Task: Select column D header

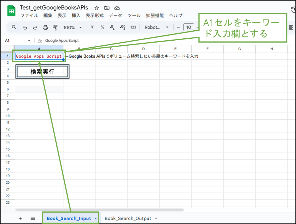Action: coord(143,49)
